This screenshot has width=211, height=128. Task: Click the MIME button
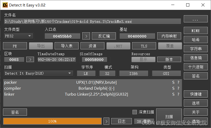tap(196, 31)
